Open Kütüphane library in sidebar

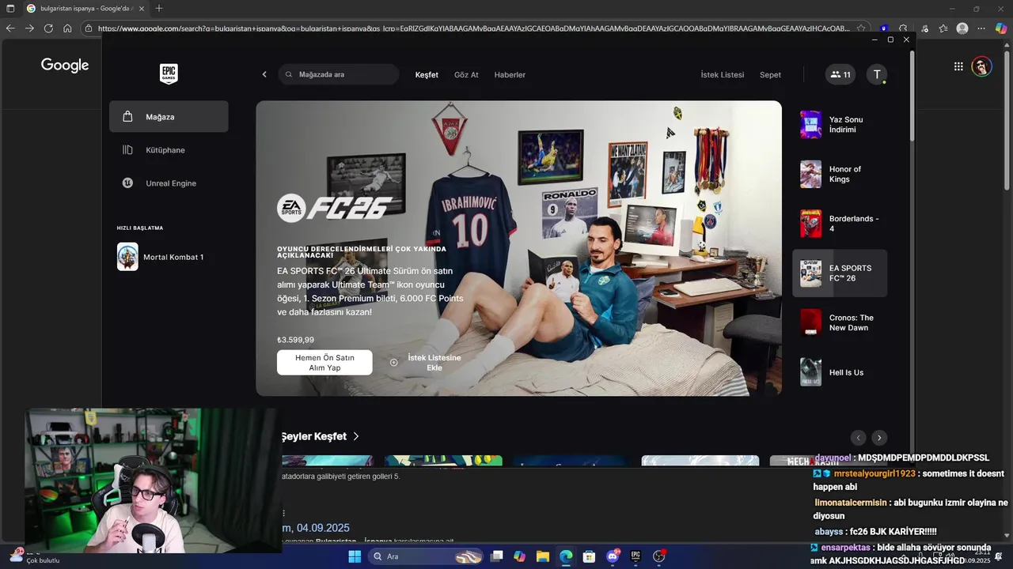(169, 150)
